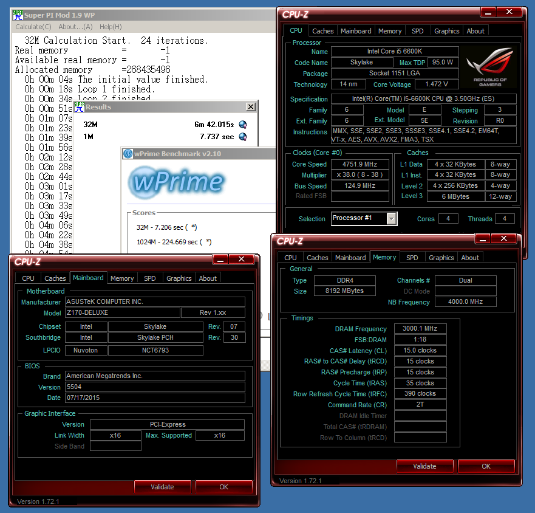Click Validate in Memory CPU-Z window
This screenshot has height=513, width=535.
[x=425, y=466]
